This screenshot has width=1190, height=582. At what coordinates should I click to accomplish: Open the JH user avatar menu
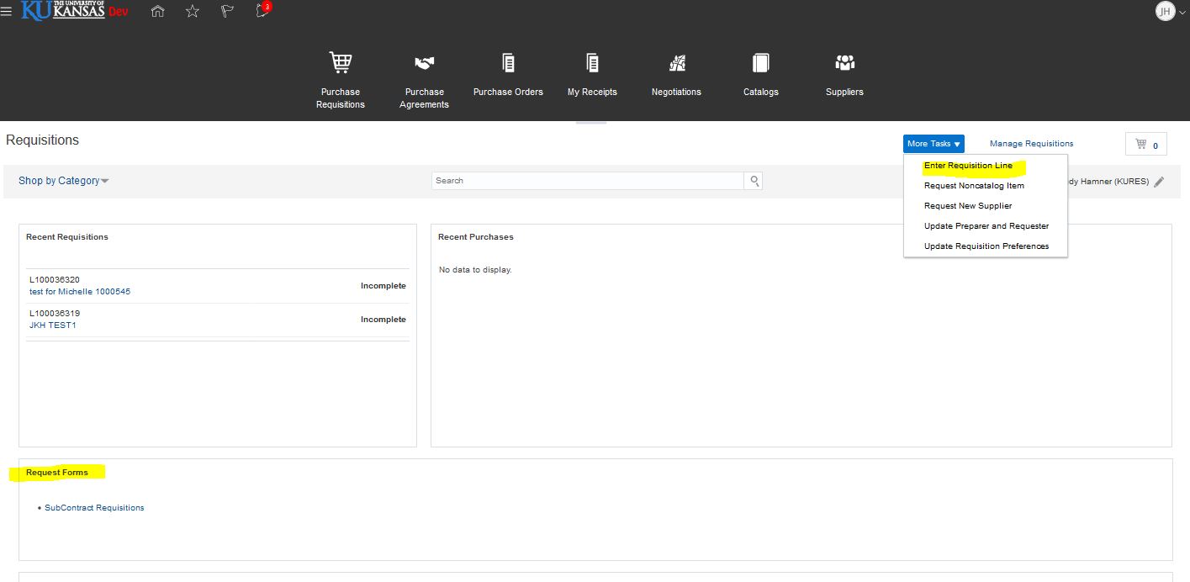coord(1165,11)
